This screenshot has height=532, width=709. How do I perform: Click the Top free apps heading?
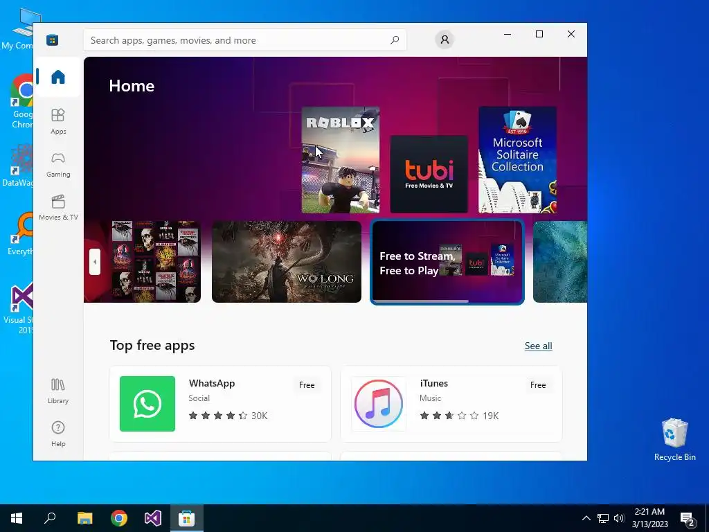[152, 345]
